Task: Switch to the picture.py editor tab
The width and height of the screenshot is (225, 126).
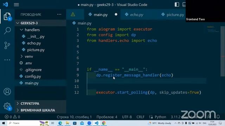Action: [x=175, y=15]
